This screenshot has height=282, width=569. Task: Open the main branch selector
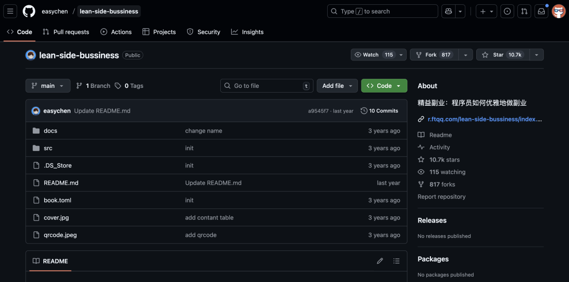(x=48, y=86)
